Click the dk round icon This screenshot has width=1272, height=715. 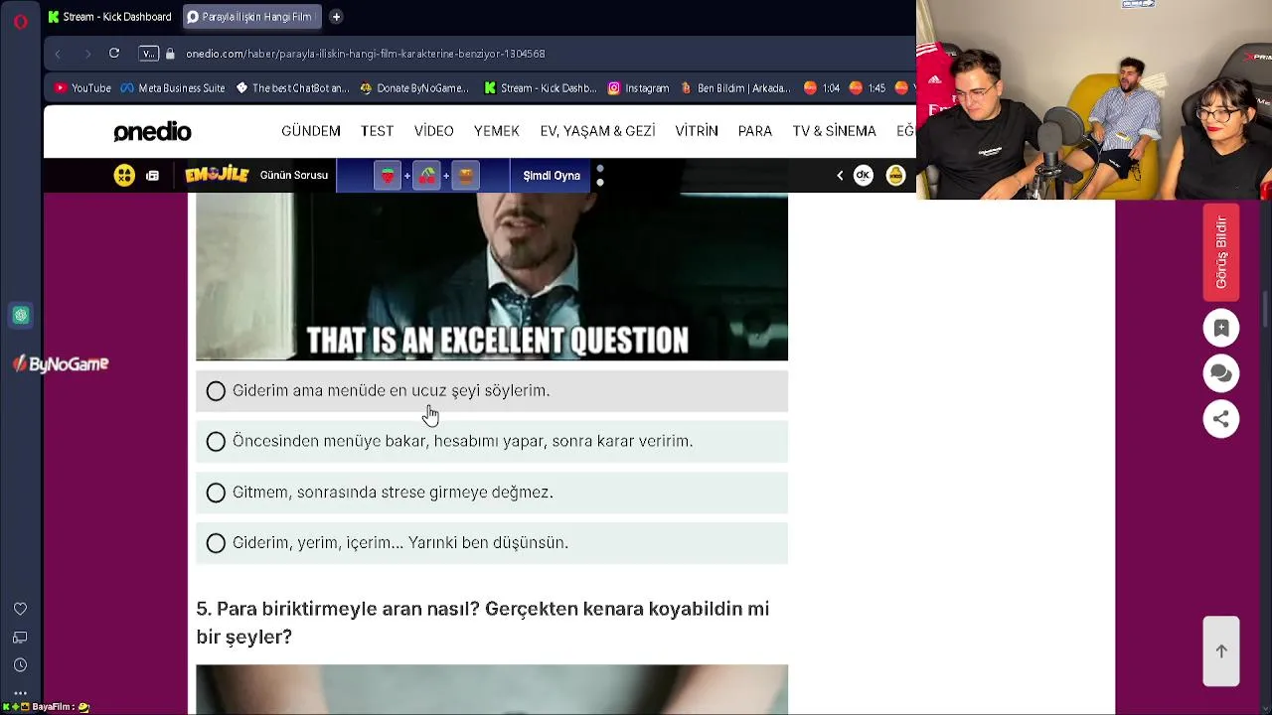[863, 175]
